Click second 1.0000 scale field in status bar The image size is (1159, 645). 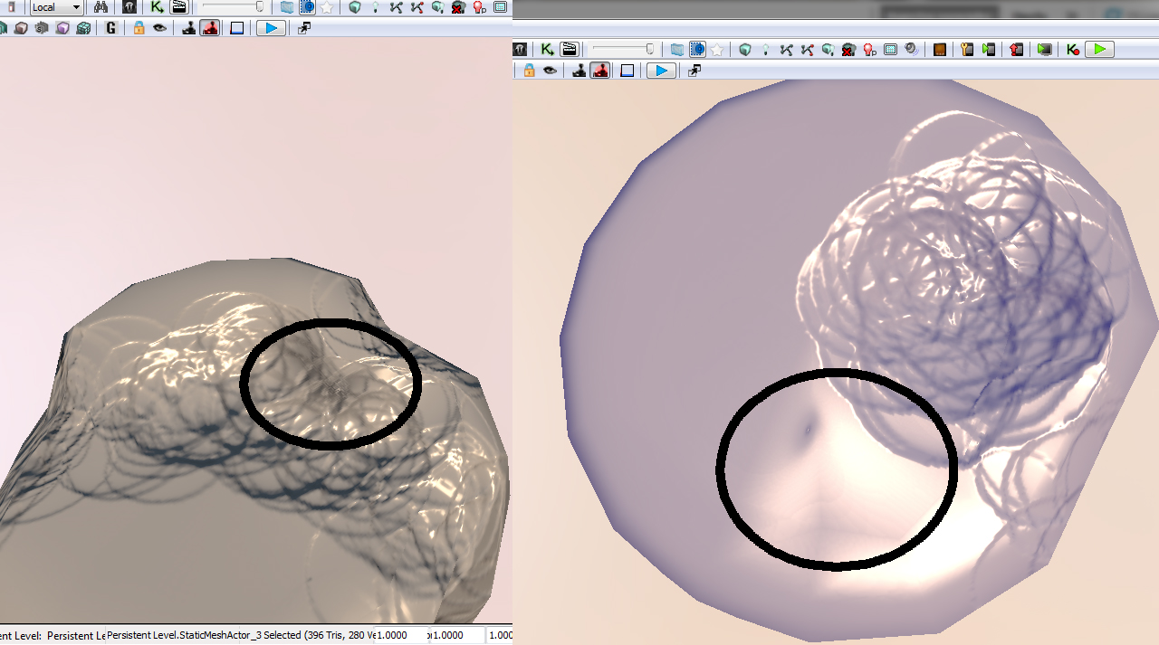(457, 635)
